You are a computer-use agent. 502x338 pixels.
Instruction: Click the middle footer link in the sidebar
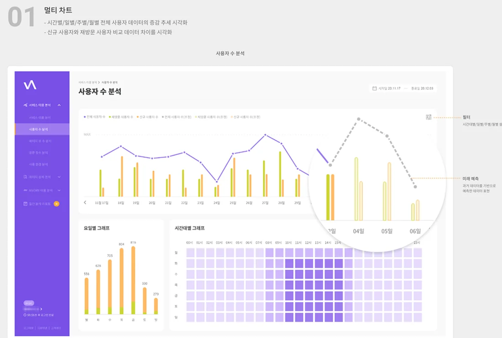42,328
